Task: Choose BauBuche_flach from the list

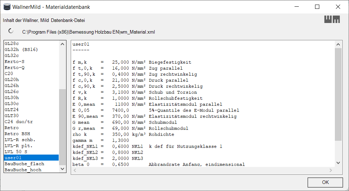Action: [x=31, y=164]
